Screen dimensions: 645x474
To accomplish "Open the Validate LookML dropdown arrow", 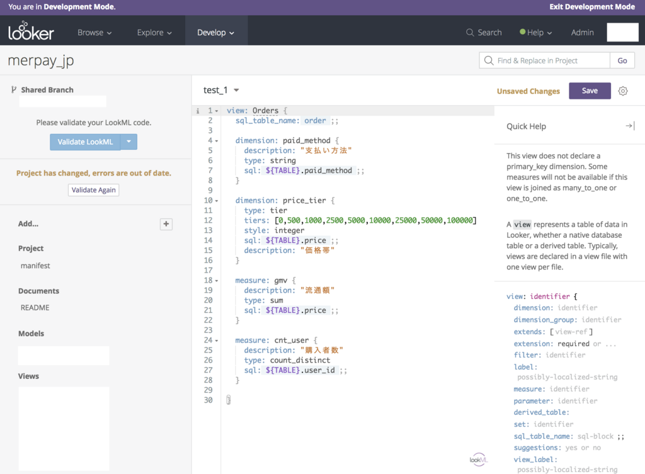I will [128, 142].
